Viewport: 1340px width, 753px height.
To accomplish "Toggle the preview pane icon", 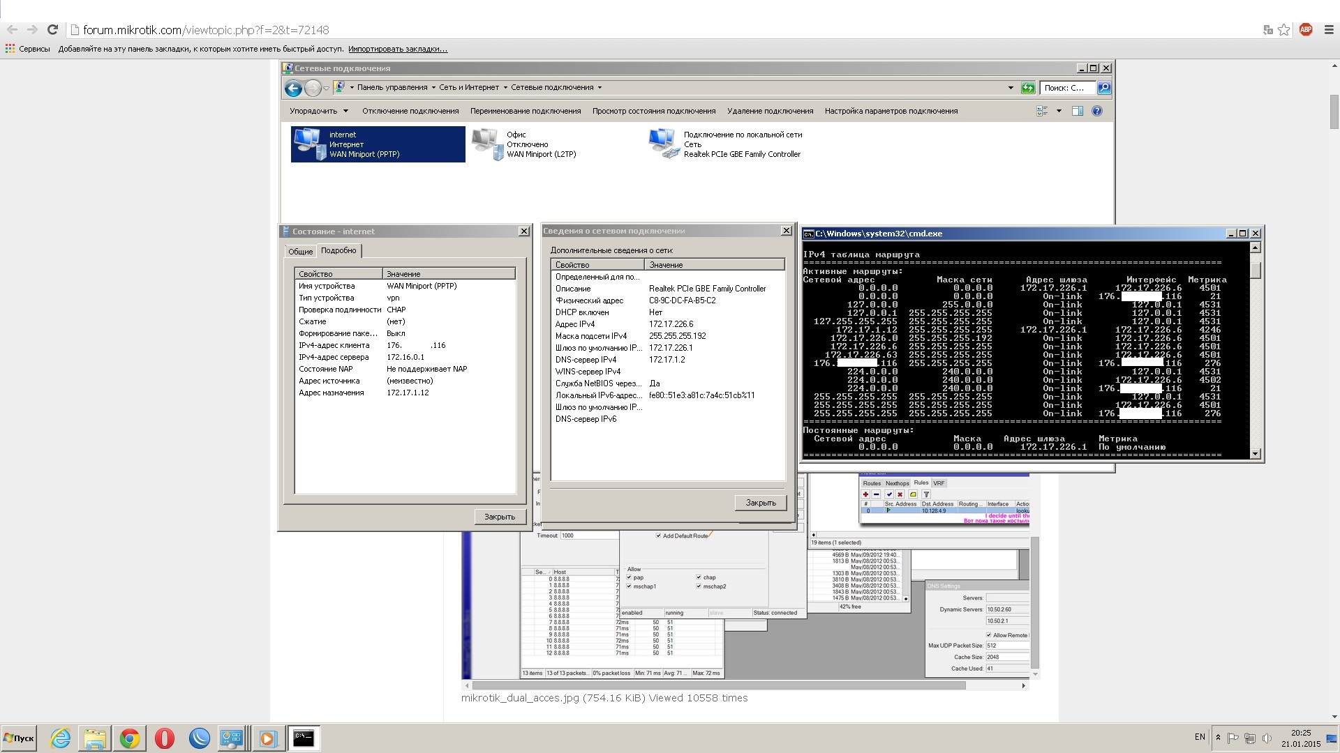I will coord(1077,111).
